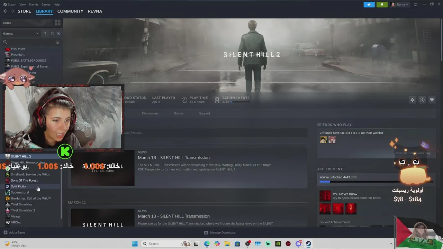The height and width of the screenshot is (249, 443).
Task: Toggle the recent activity clock filter
Action: click(53, 33)
